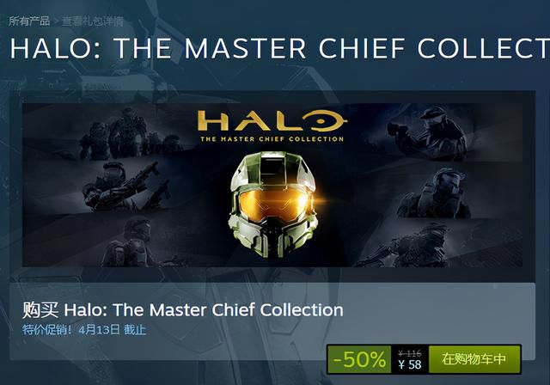Click the gold HALO logo in banner
550x385 pixels.
pos(272,121)
